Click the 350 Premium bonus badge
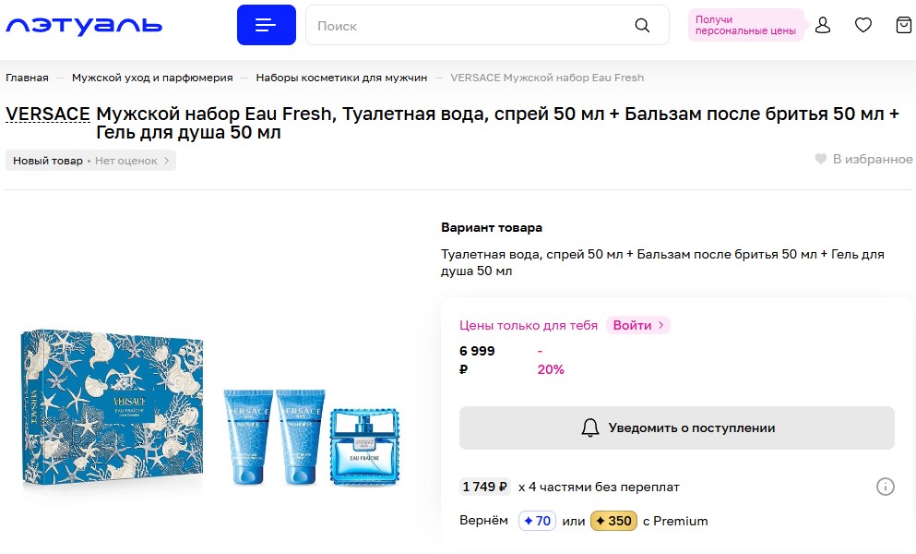Image resolution: width=916 pixels, height=554 pixels. coord(613,521)
